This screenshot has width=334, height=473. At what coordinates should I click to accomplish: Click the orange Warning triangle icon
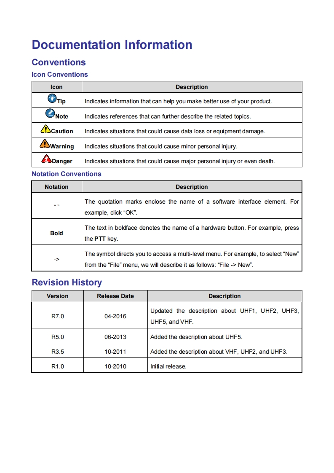pyautogui.click(x=45, y=144)
